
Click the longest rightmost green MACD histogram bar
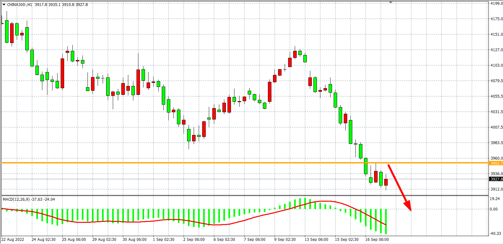tap(386, 221)
